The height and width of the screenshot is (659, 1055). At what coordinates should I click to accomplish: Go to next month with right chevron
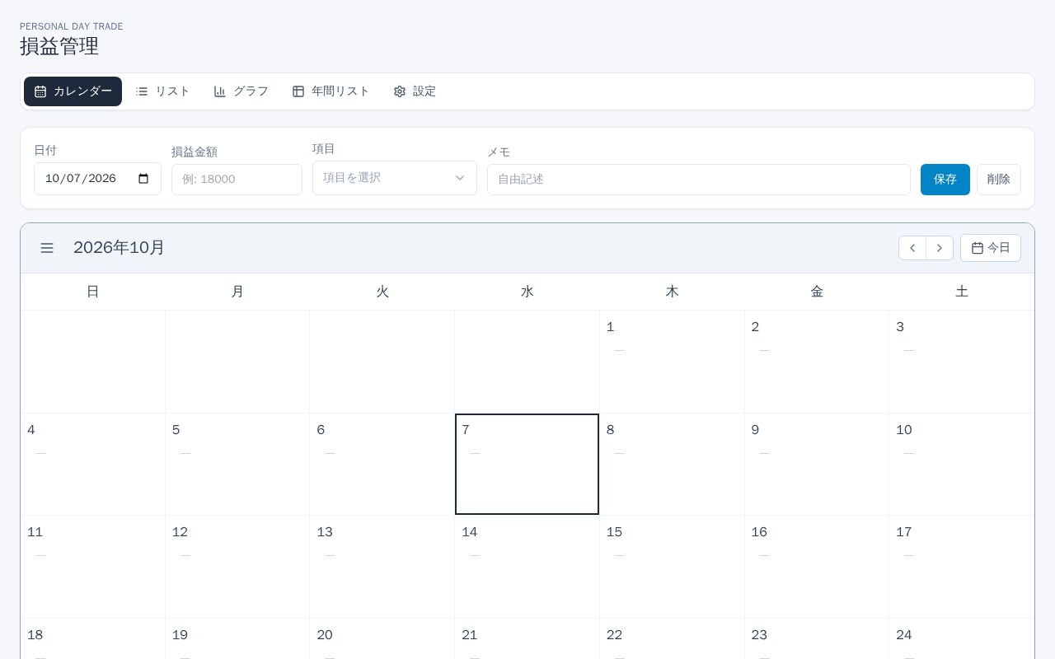[940, 248]
